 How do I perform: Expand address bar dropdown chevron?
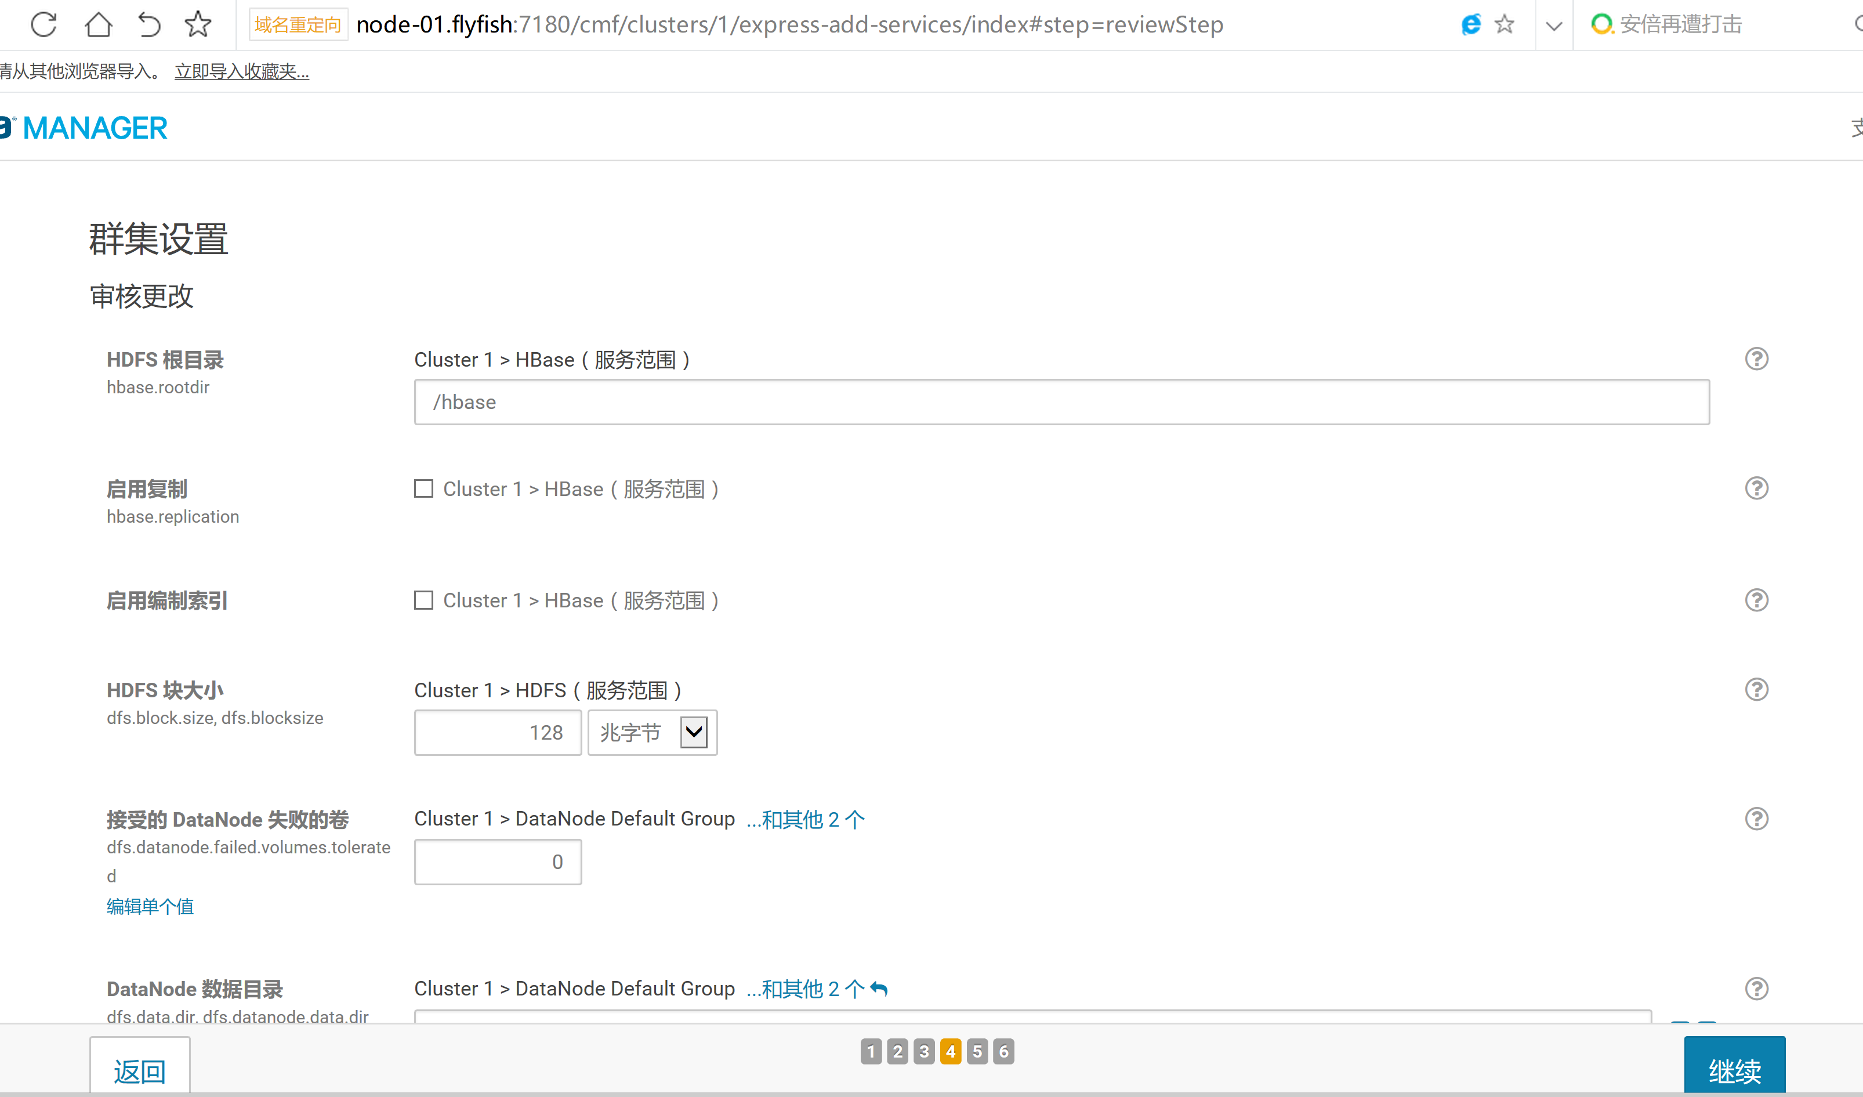tap(1553, 26)
